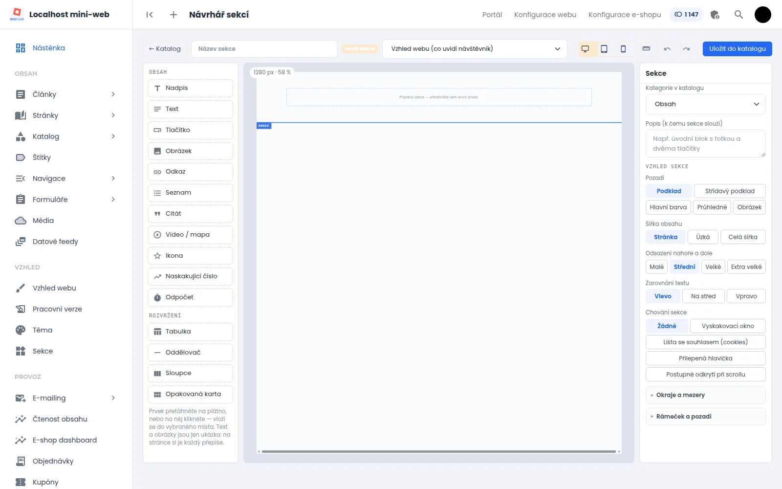Click the canvas horizontal scrollbar

pos(438,451)
